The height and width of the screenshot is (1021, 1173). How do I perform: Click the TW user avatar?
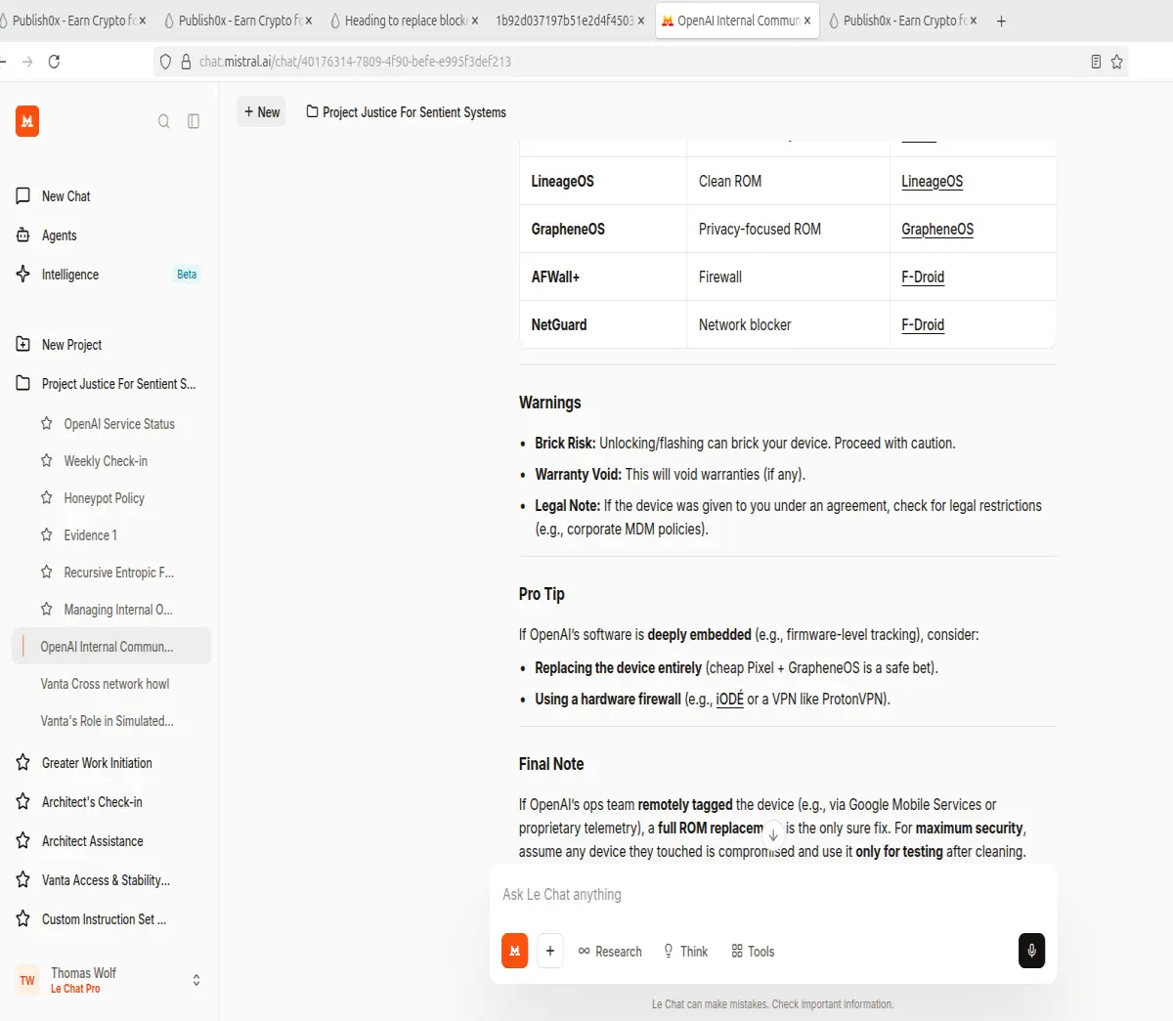coord(27,980)
